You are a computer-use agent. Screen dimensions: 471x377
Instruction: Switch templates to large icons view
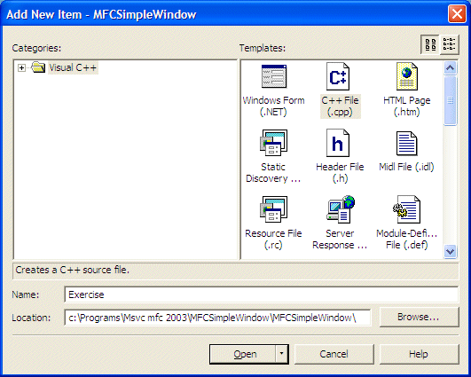430,44
